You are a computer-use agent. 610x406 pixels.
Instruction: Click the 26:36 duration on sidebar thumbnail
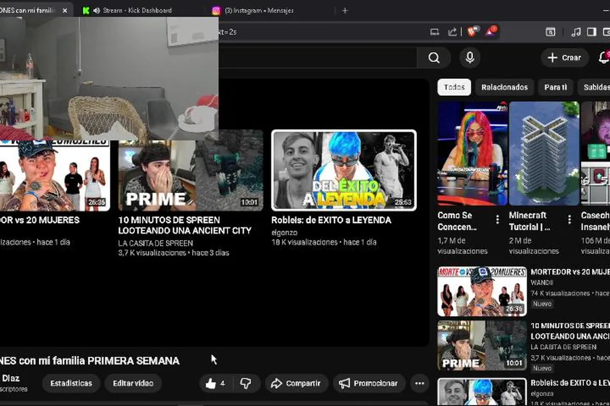pos(514,309)
